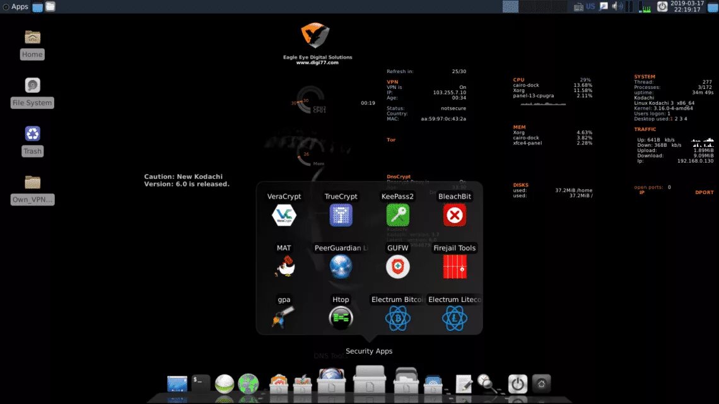
Task: Click the 'Caution: New Kodachi' notice
Action: tap(187, 180)
